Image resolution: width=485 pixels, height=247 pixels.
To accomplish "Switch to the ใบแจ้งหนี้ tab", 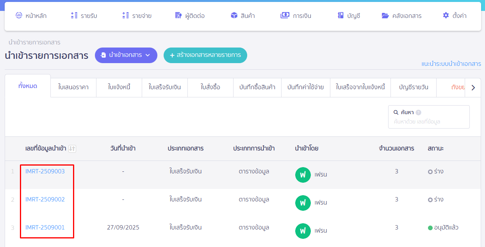I will (x=119, y=87).
